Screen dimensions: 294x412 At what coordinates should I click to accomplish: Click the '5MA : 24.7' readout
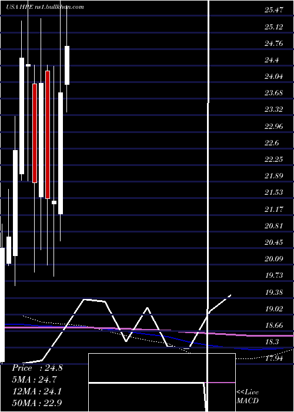pos(34,379)
